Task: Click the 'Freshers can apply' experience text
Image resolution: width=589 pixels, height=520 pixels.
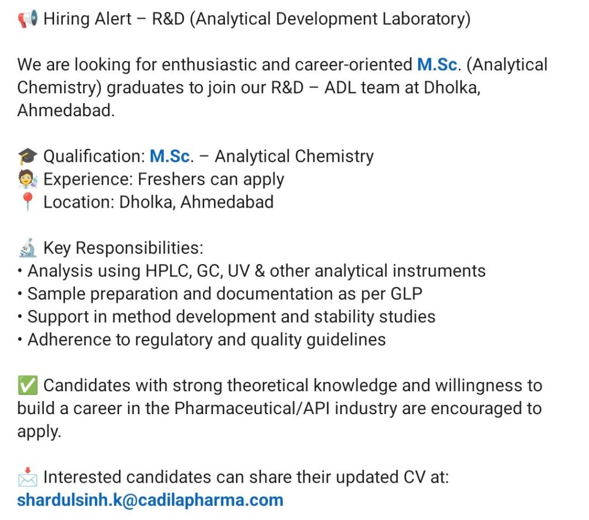Action: point(211,179)
